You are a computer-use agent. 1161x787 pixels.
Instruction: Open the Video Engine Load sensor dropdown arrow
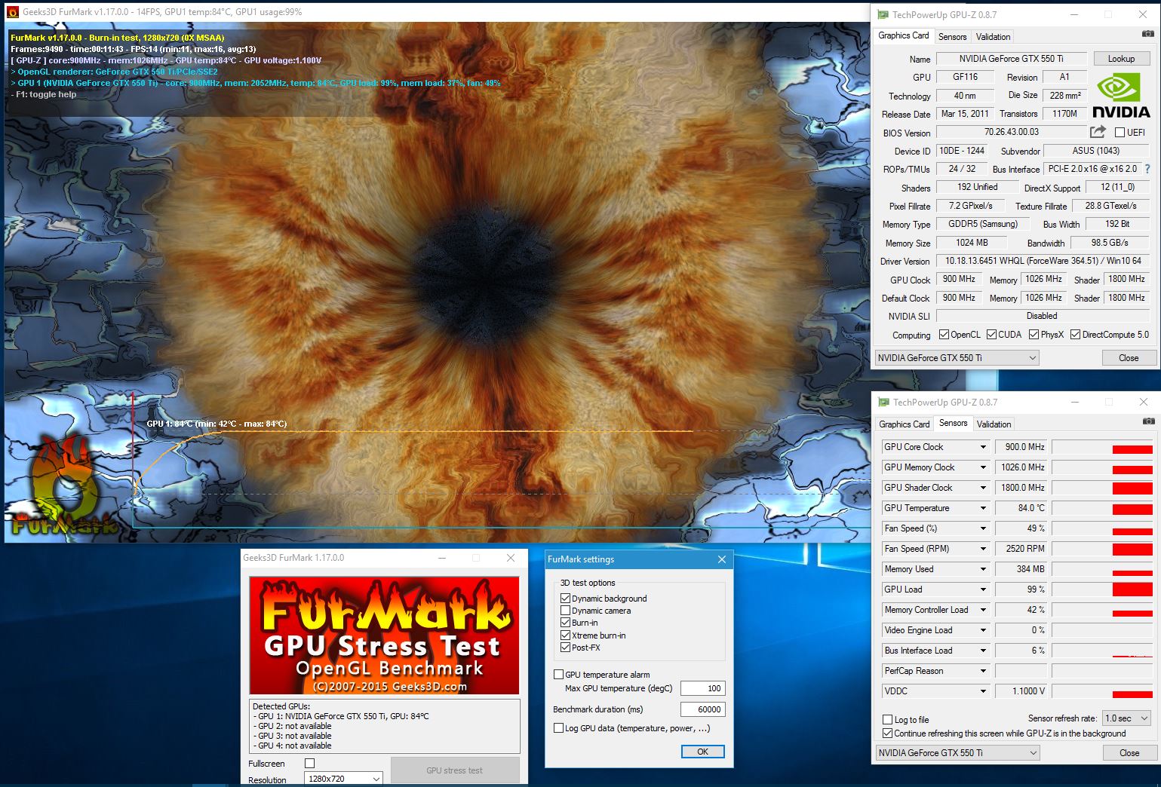(x=983, y=630)
